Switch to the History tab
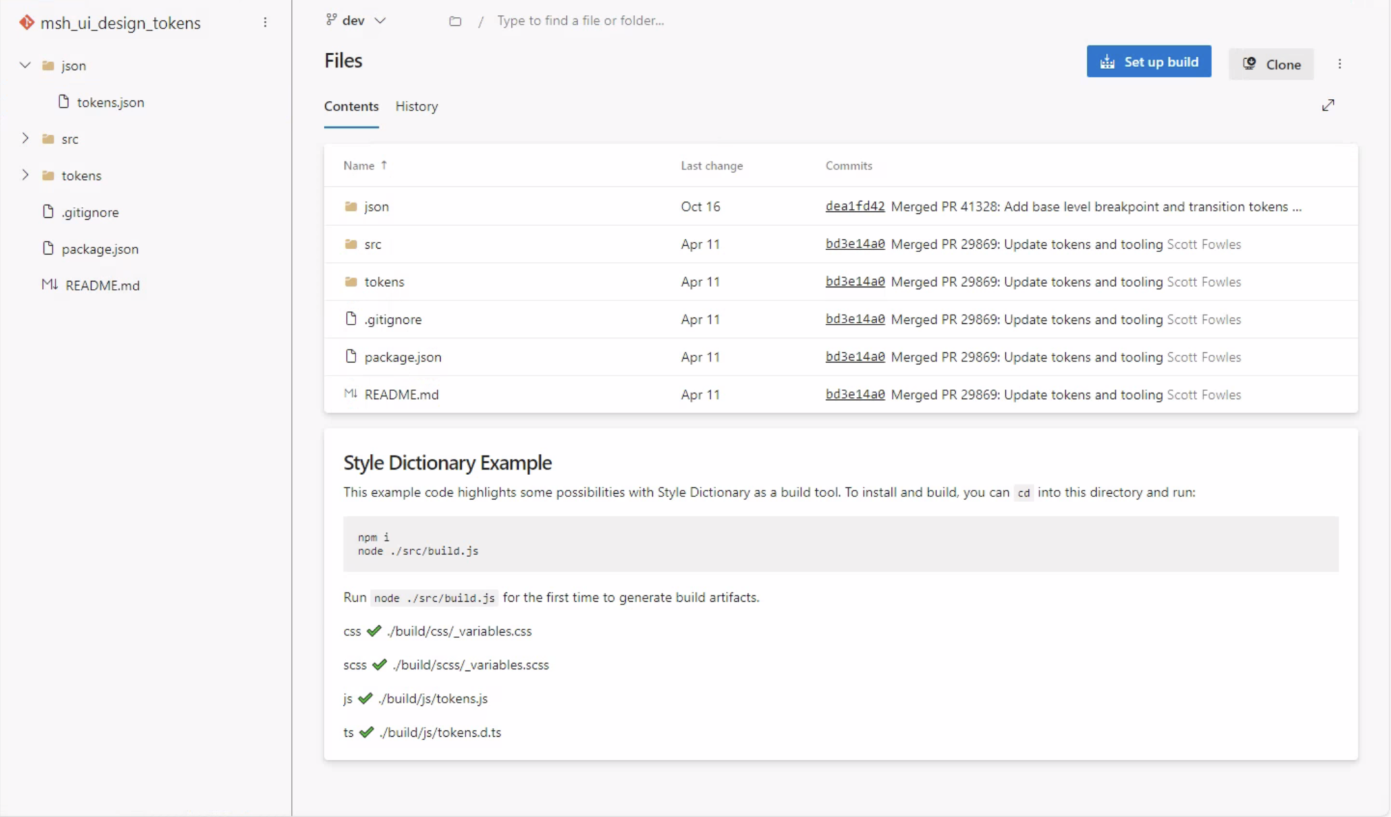The width and height of the screenshot is (1391, 817). point(416,106)
